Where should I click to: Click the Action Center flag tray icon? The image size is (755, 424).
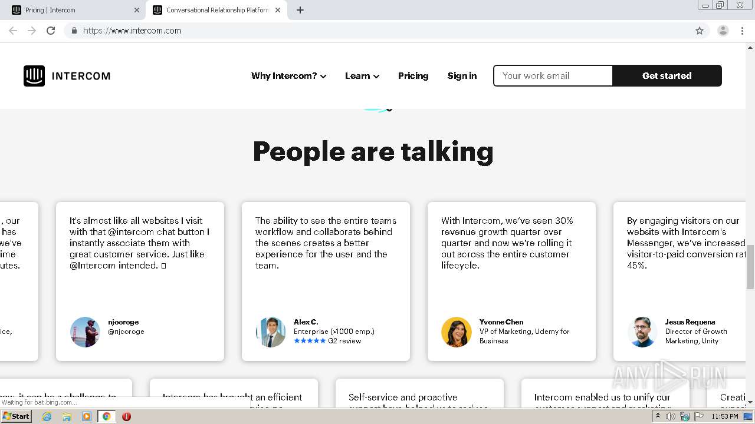click(698, 416)
